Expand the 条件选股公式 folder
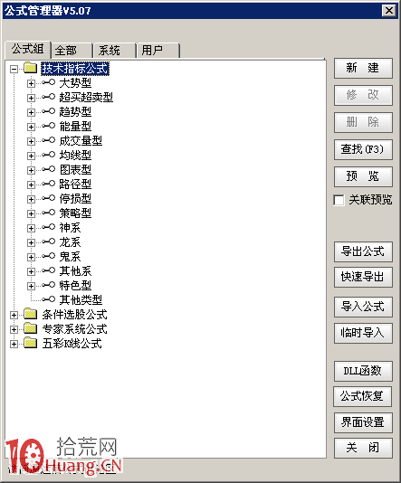Viewport: 401px width, 483px height. click(14, 315)
